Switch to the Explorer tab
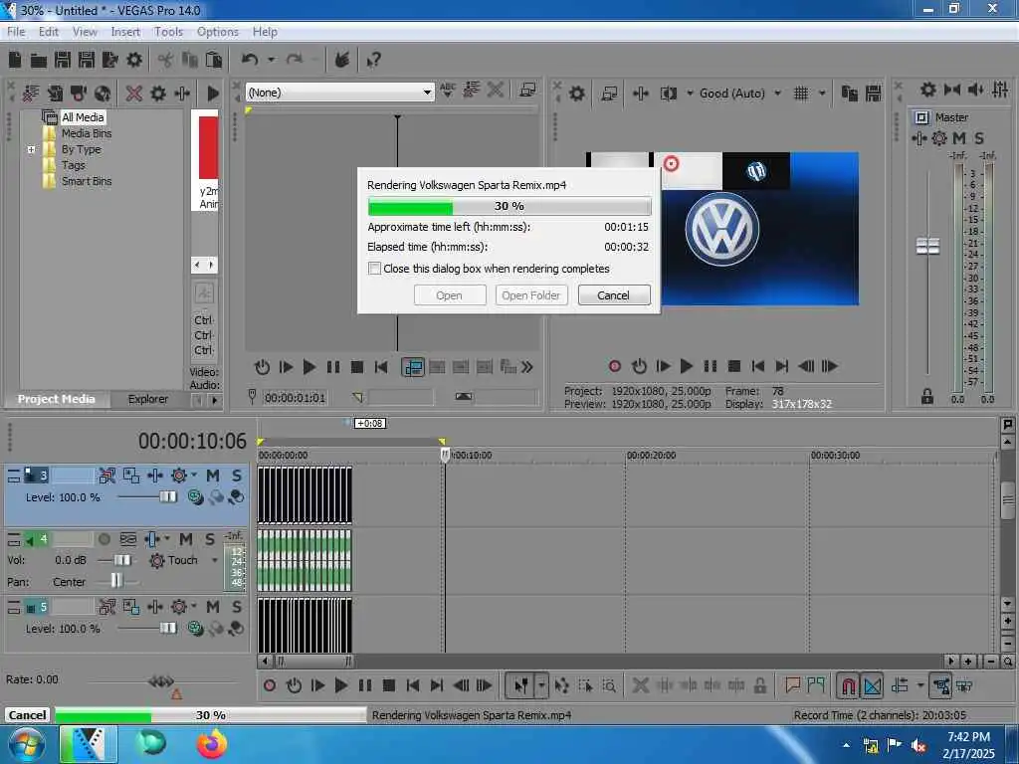This screenshot has height=764, width=1019. click(147, 399)
